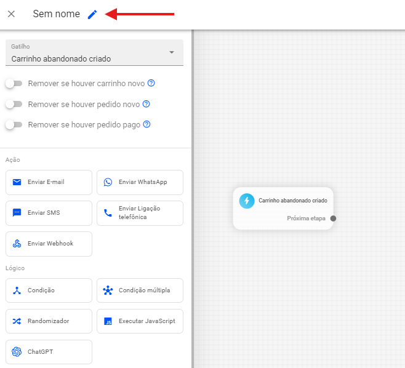Add the Enviar E-mail action
405x368 pixels.
point(49,182)
